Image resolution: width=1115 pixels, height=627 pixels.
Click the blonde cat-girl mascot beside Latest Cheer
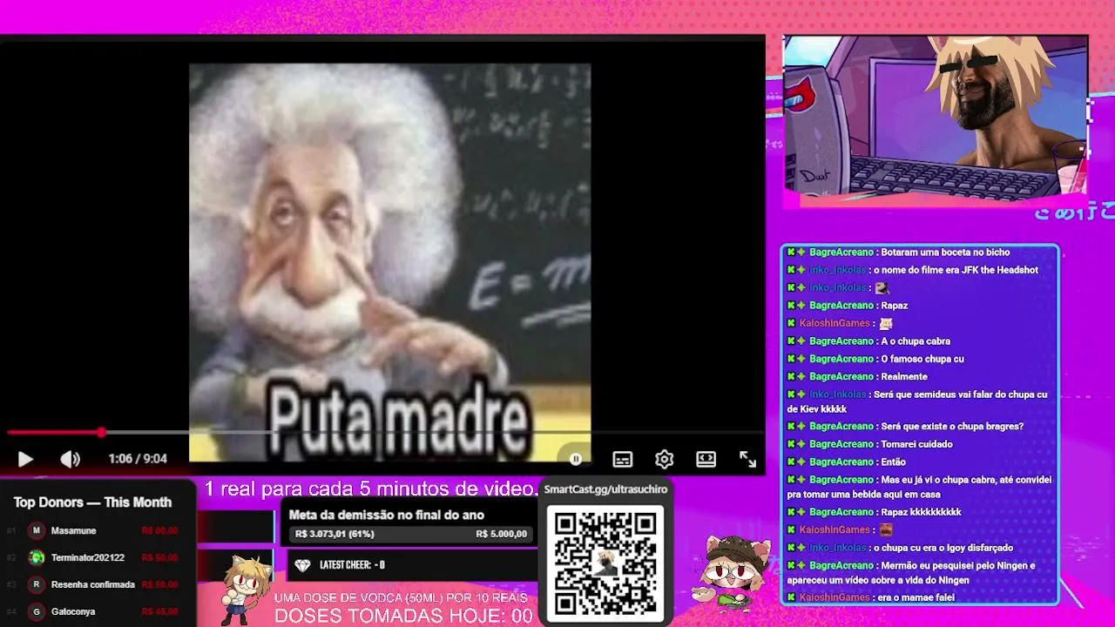[245, 589]
